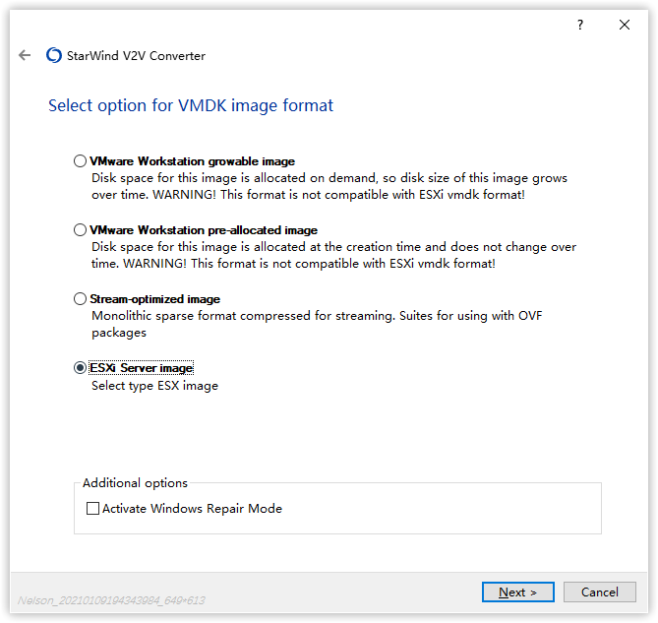Open help with the question mark button
The width and height of the screenshot is (658, 623).
coord(580,25)
